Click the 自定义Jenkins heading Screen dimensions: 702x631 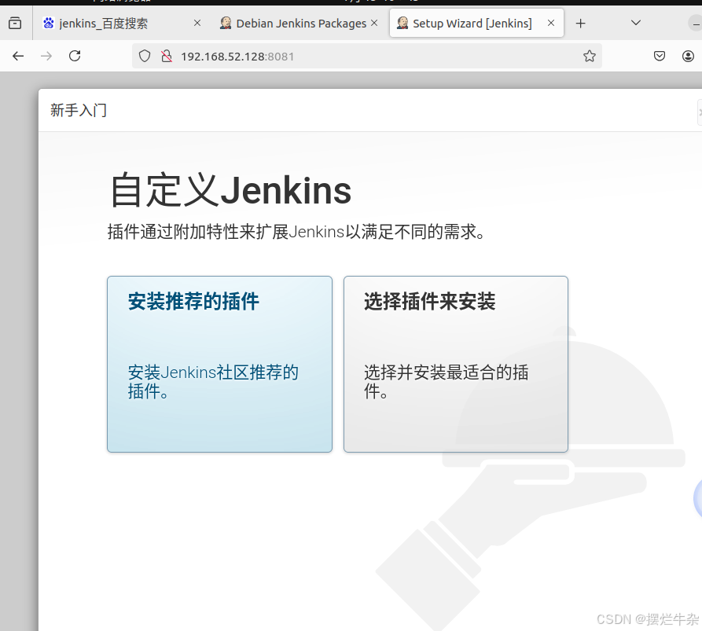(231, 191)
